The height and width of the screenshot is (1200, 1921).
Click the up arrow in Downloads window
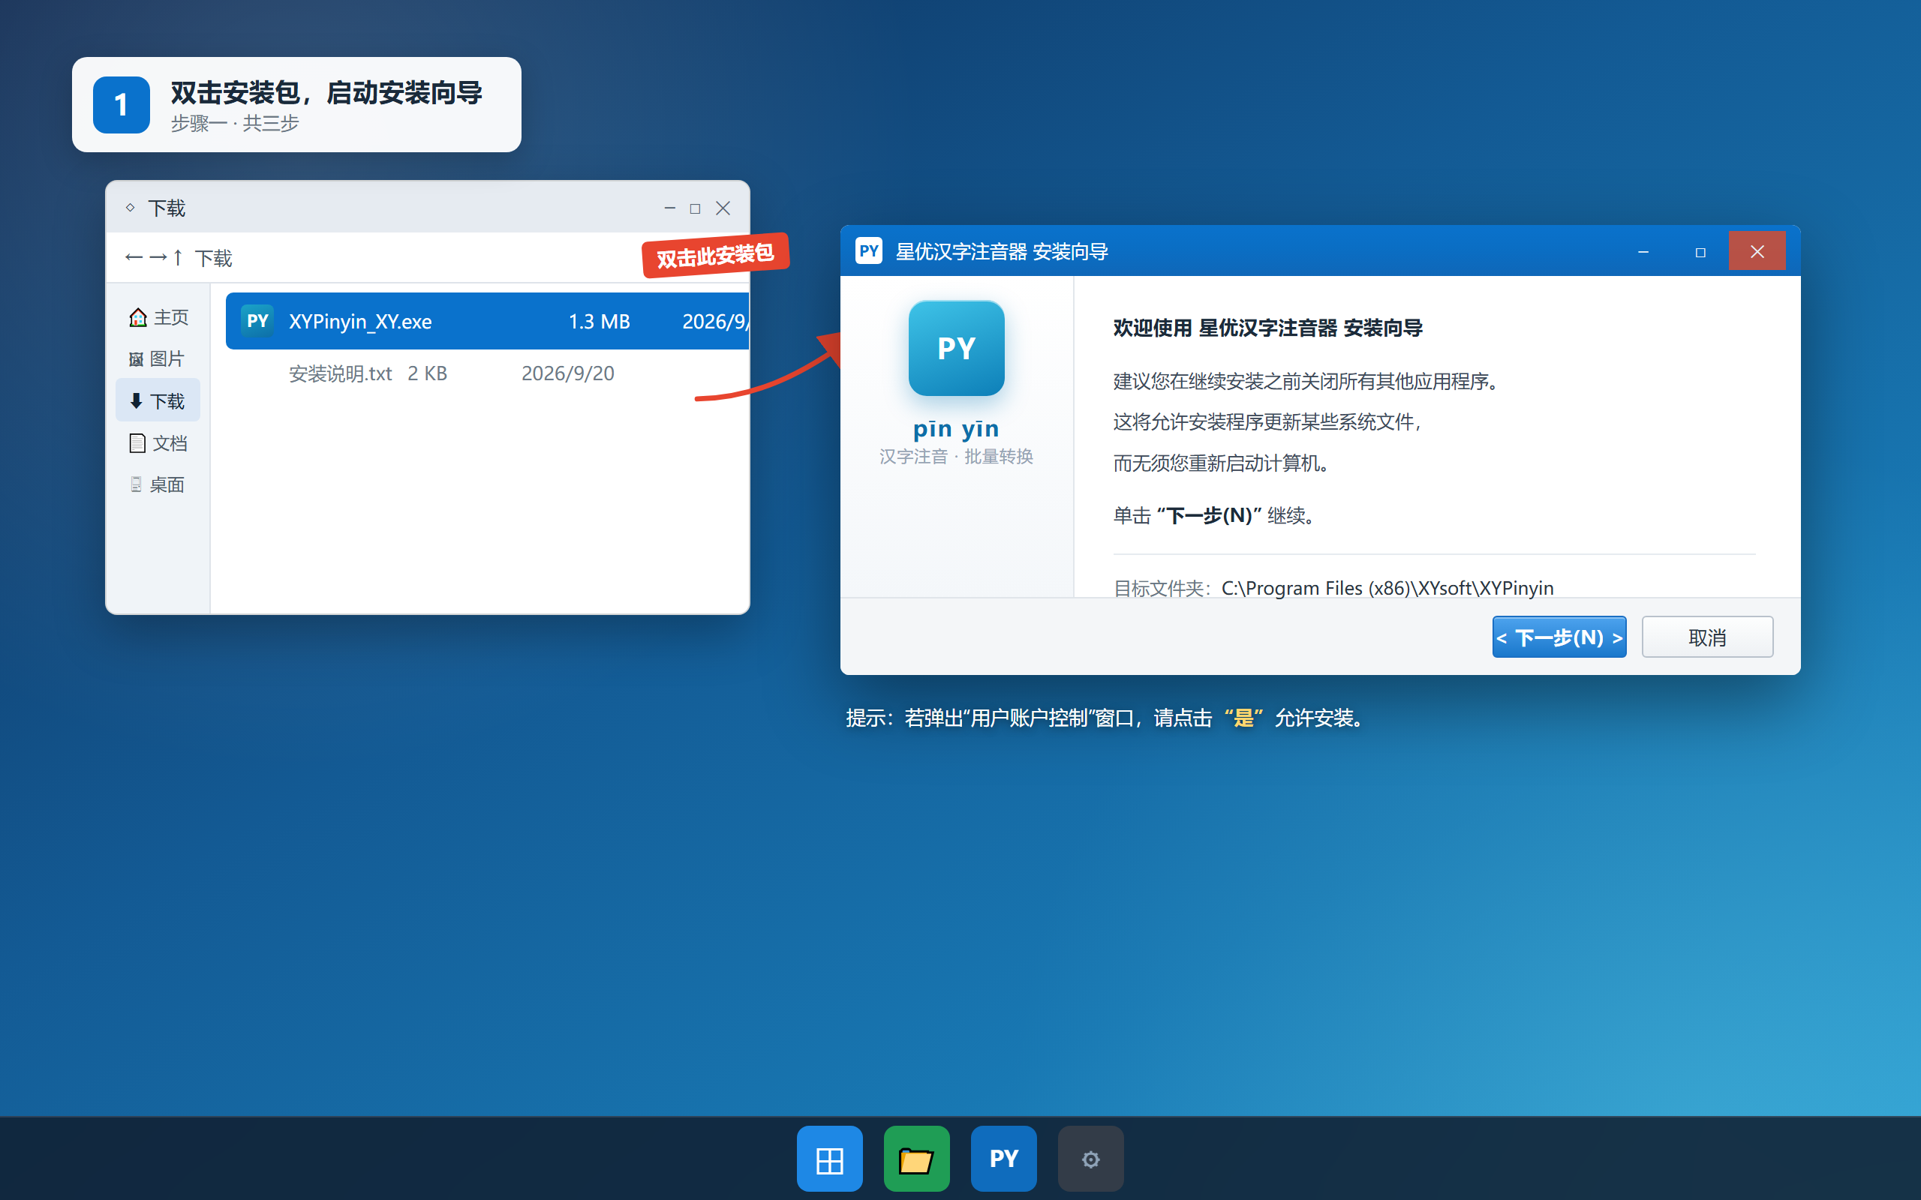pos(178,257)
